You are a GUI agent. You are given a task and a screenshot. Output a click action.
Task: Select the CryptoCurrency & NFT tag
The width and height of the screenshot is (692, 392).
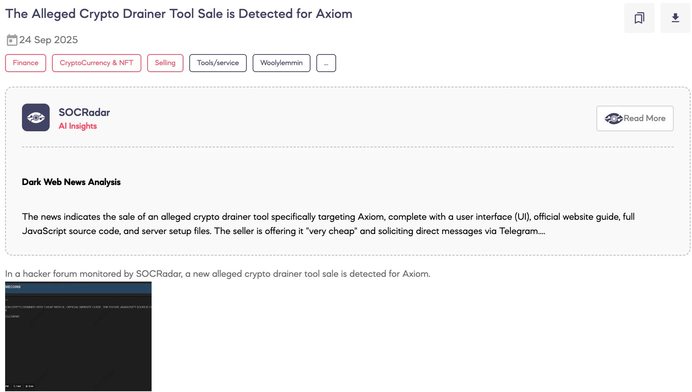point(96,63)
